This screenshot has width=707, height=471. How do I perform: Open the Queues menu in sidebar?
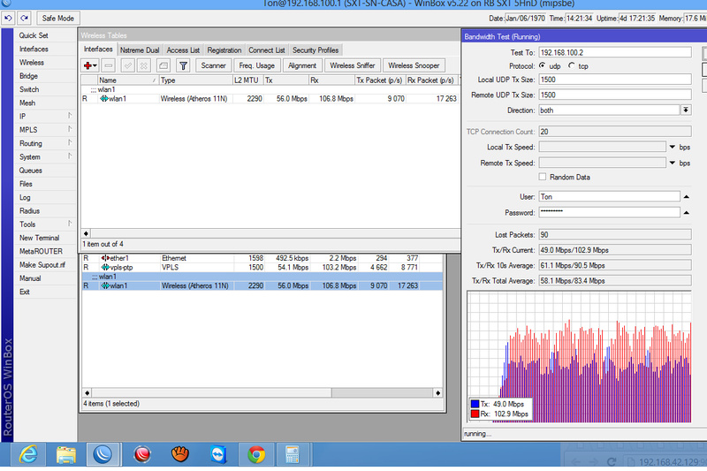tap(31, 171)
